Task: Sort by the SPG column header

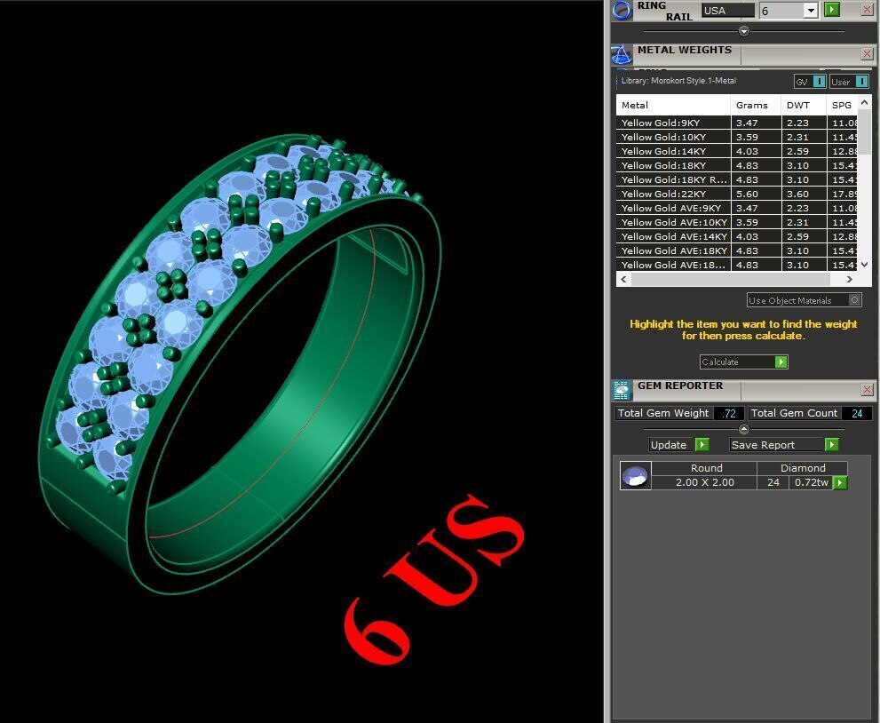Action: (841, 105)
